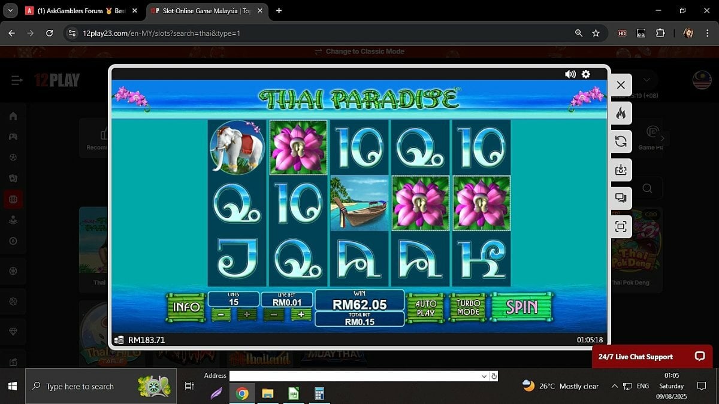Close the game popup with X

coord(621,85)
